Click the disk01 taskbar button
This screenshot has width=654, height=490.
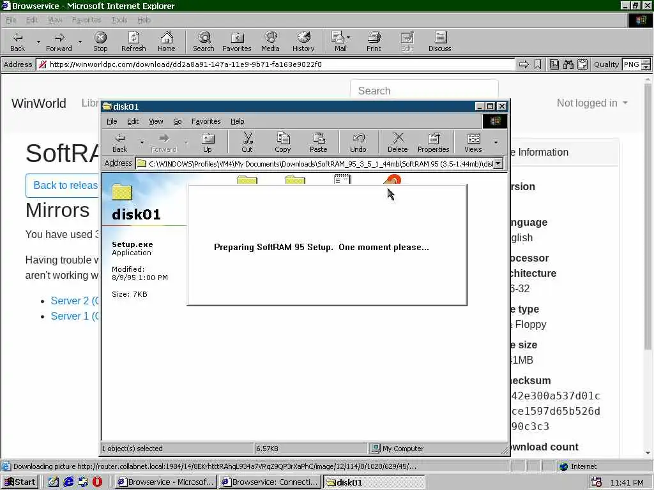(x=374, y=482)
